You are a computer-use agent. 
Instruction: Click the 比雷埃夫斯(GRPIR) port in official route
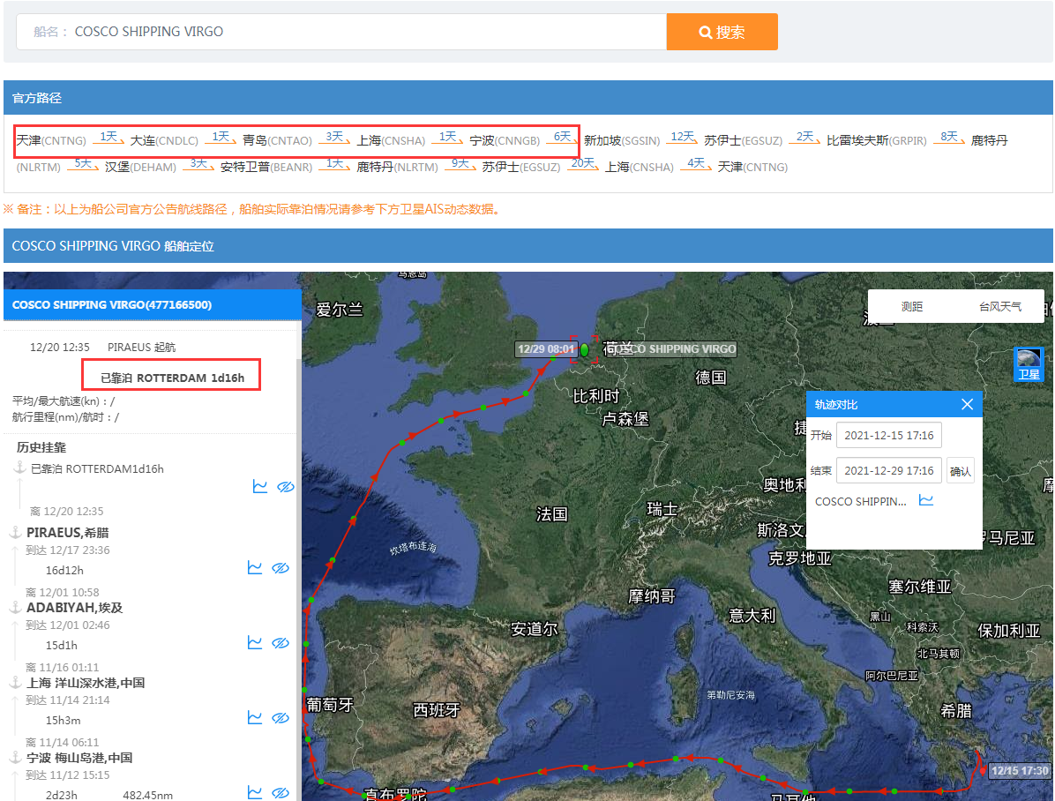(x=876, y=140)
